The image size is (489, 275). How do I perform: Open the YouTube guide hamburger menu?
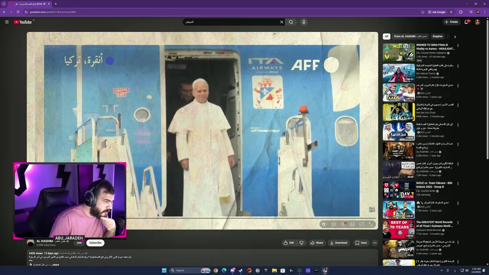coord(6,22)
